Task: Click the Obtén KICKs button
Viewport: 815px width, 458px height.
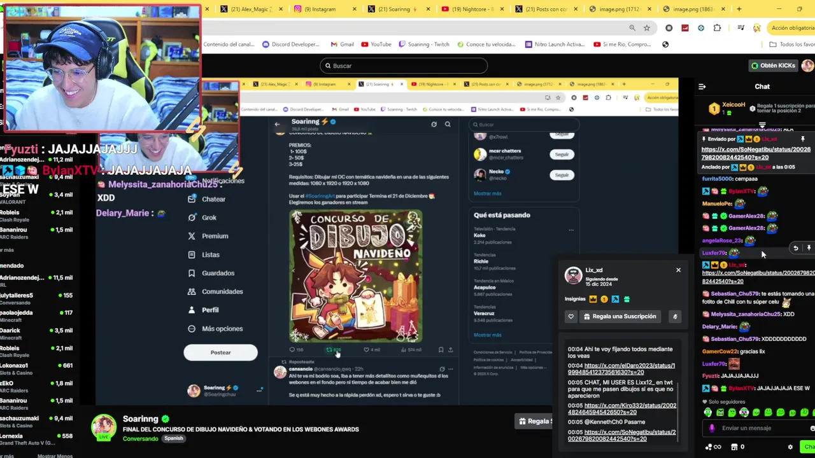Action: point(773,66)
